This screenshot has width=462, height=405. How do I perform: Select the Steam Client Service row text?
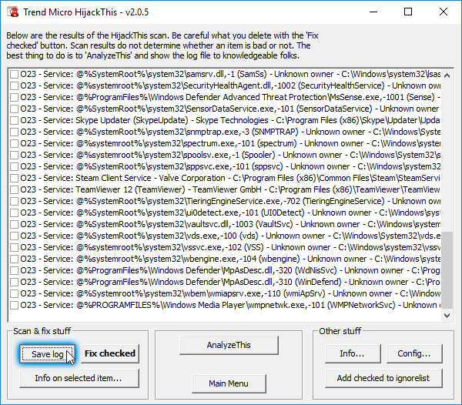tap(230, 178)
